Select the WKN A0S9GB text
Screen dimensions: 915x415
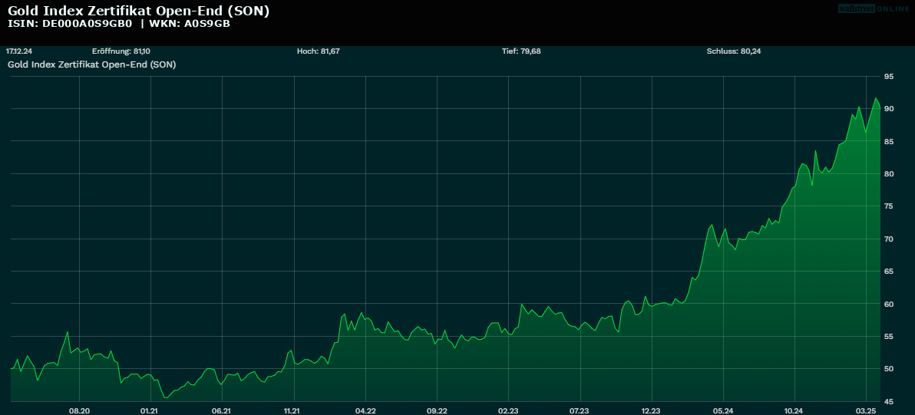click(x=190, y=24)
